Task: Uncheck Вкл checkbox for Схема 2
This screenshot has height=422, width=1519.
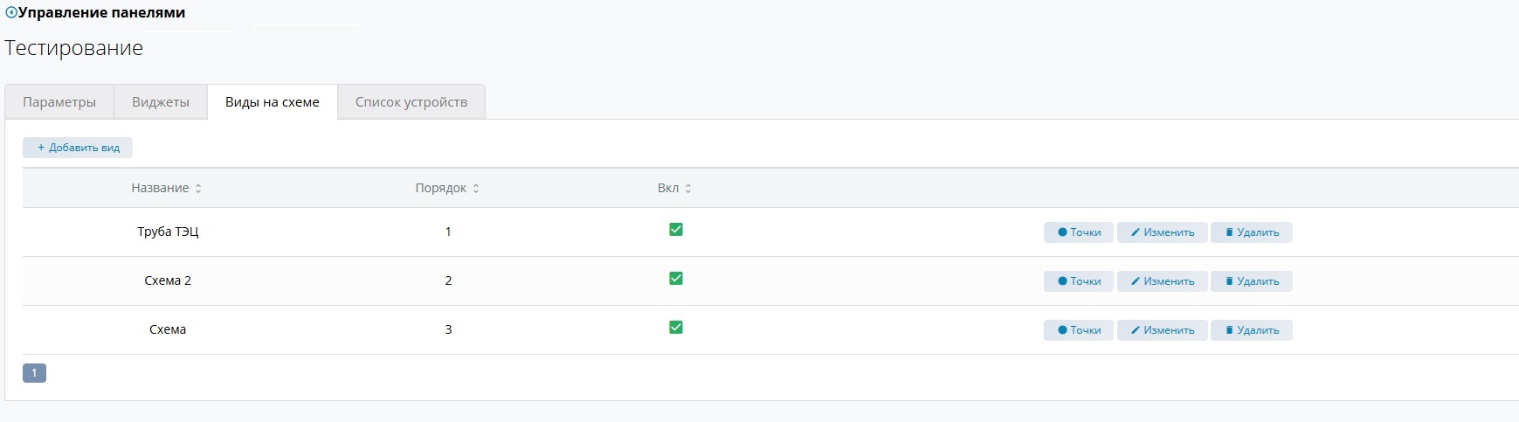Action: [675, 279]
